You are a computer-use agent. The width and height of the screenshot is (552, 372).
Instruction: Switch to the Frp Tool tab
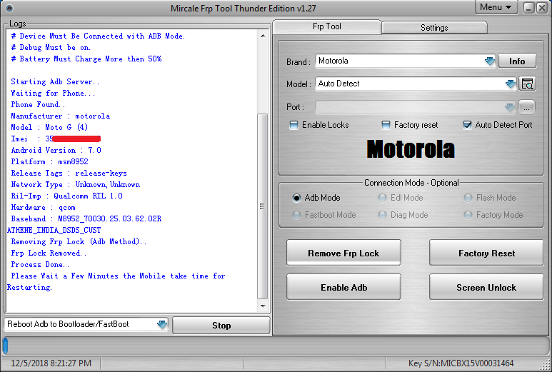(x=326, y=26)
